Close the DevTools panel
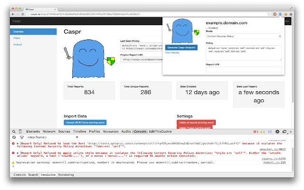Viewport: 304px width, 190px height. (291, 132)
